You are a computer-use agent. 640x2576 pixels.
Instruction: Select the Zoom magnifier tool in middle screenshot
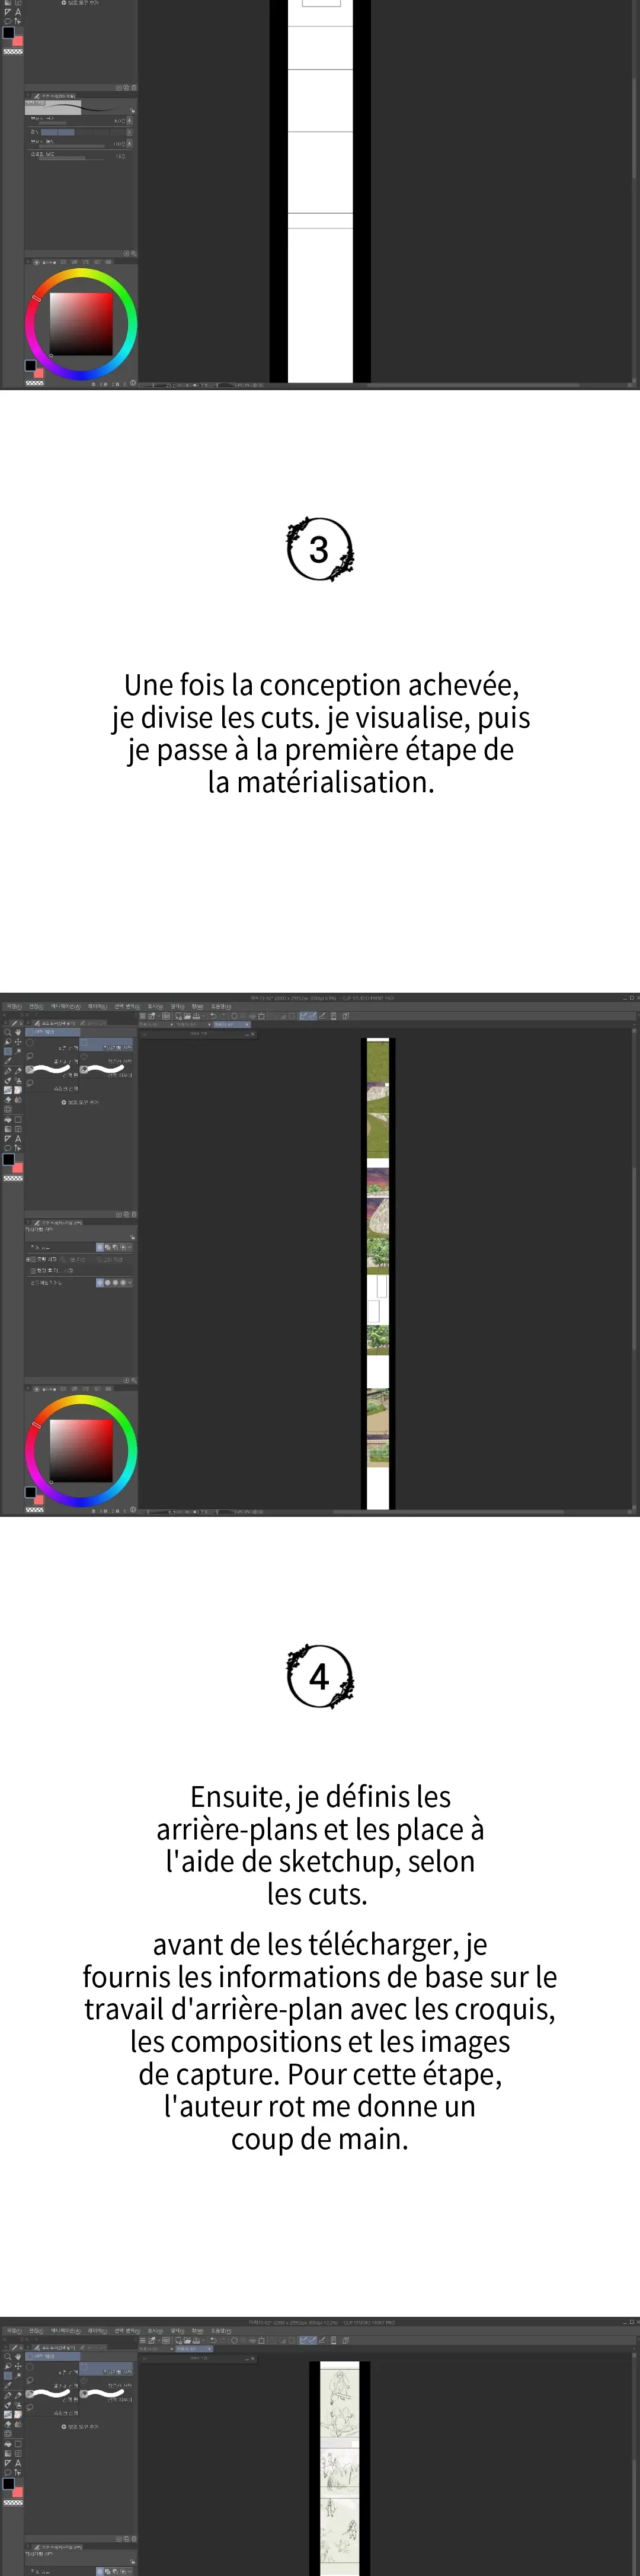click(8, 1032)
